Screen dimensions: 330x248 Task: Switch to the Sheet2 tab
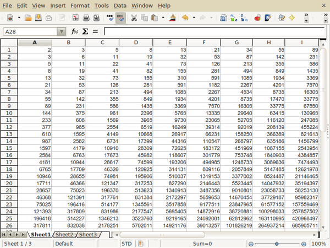[64, 235]
